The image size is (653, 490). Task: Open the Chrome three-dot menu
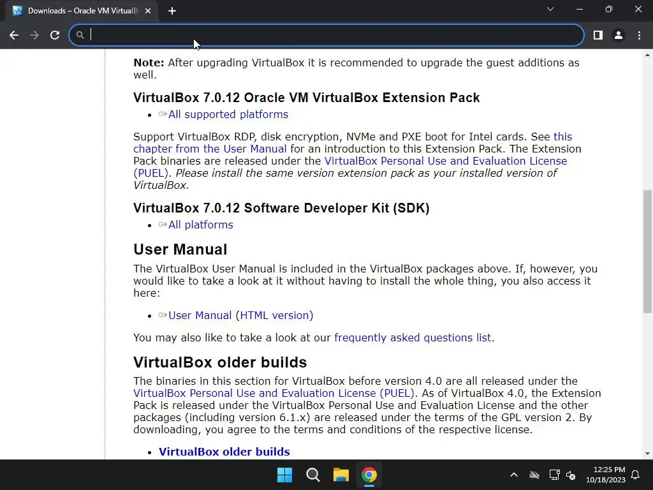pyautogui.click(x=639, y=36)
